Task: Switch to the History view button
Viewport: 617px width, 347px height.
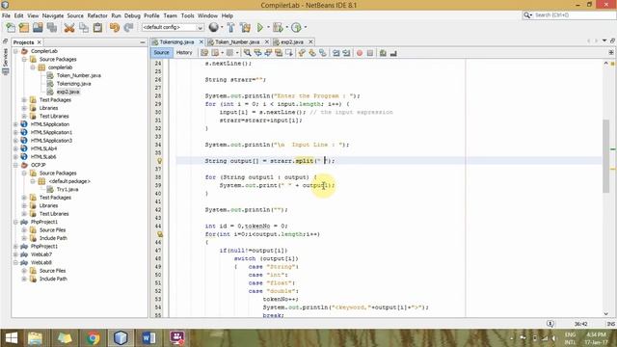Action: (x=184, y=53)
